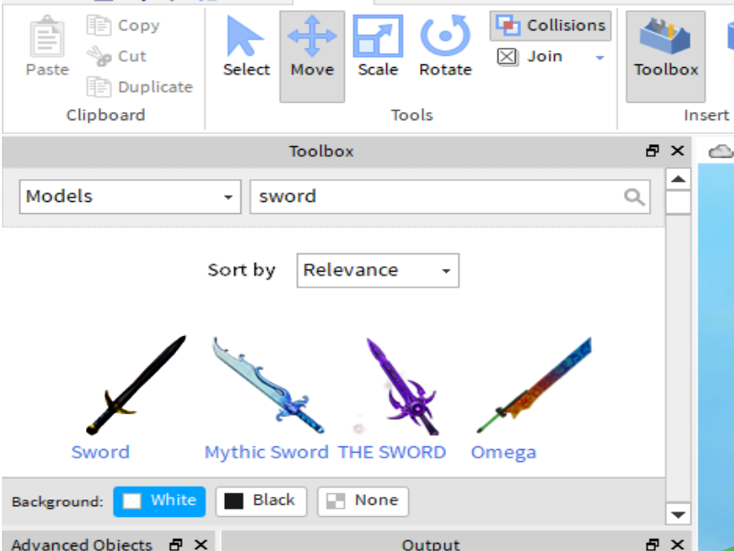Click the search magnifier icon
Screen dimensions: 734x551
(633, 197)
